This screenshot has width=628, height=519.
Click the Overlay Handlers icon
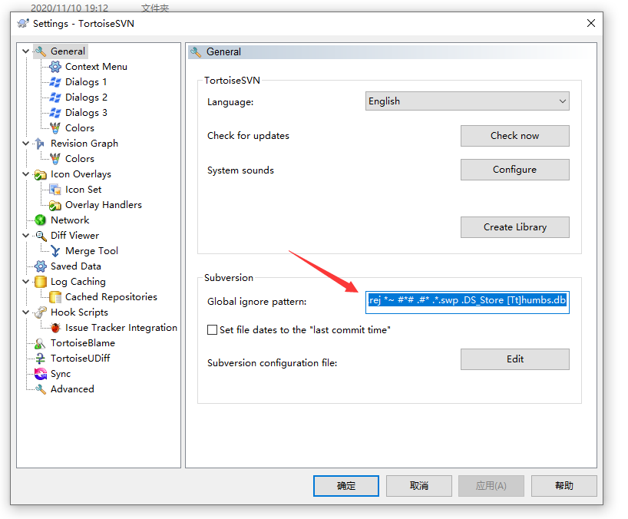tap(55, 205)
